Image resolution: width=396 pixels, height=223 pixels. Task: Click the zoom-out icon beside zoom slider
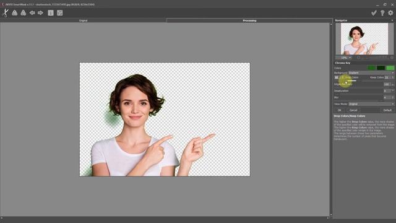coord(359,58)
